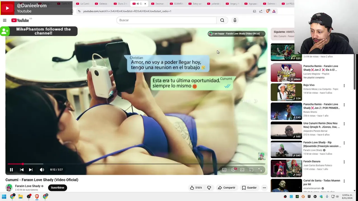Switch to the ELMARIA browser tab
358x201 pixels.
pos(177,4)
